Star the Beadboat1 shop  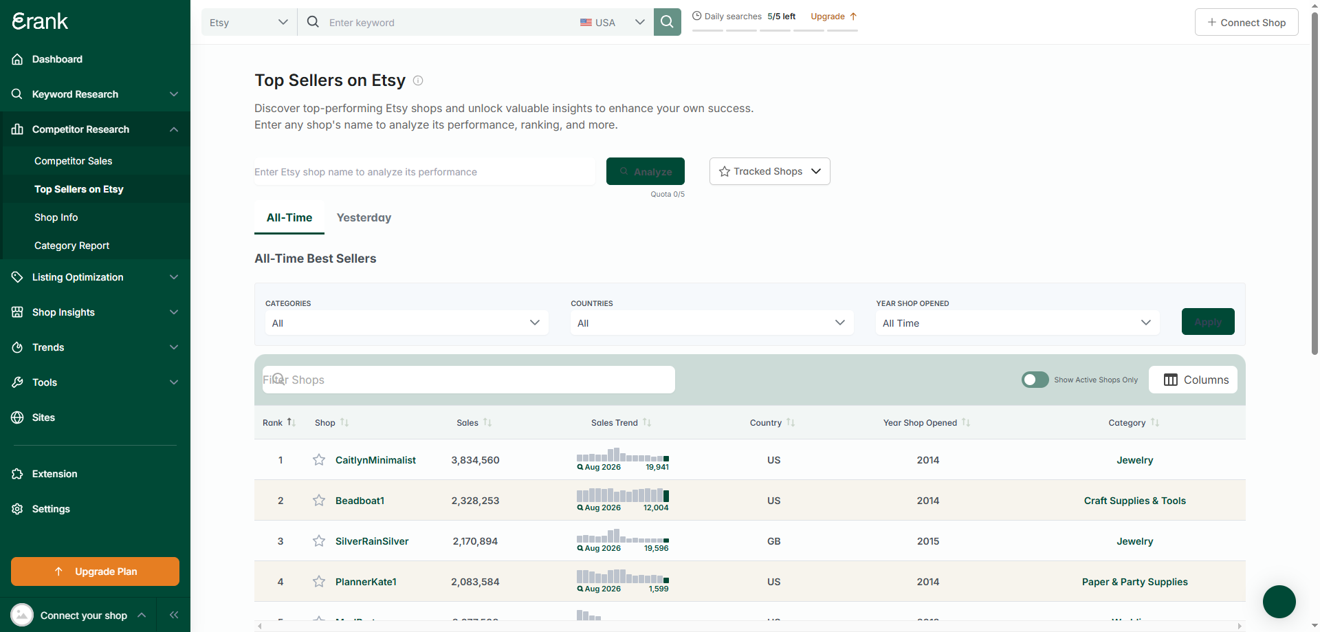[319, 501]
